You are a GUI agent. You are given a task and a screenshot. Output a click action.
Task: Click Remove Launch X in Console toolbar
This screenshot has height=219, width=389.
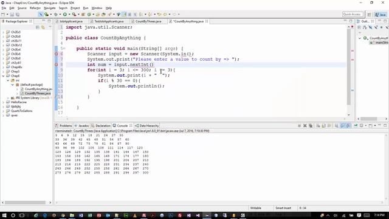[305, 126]
